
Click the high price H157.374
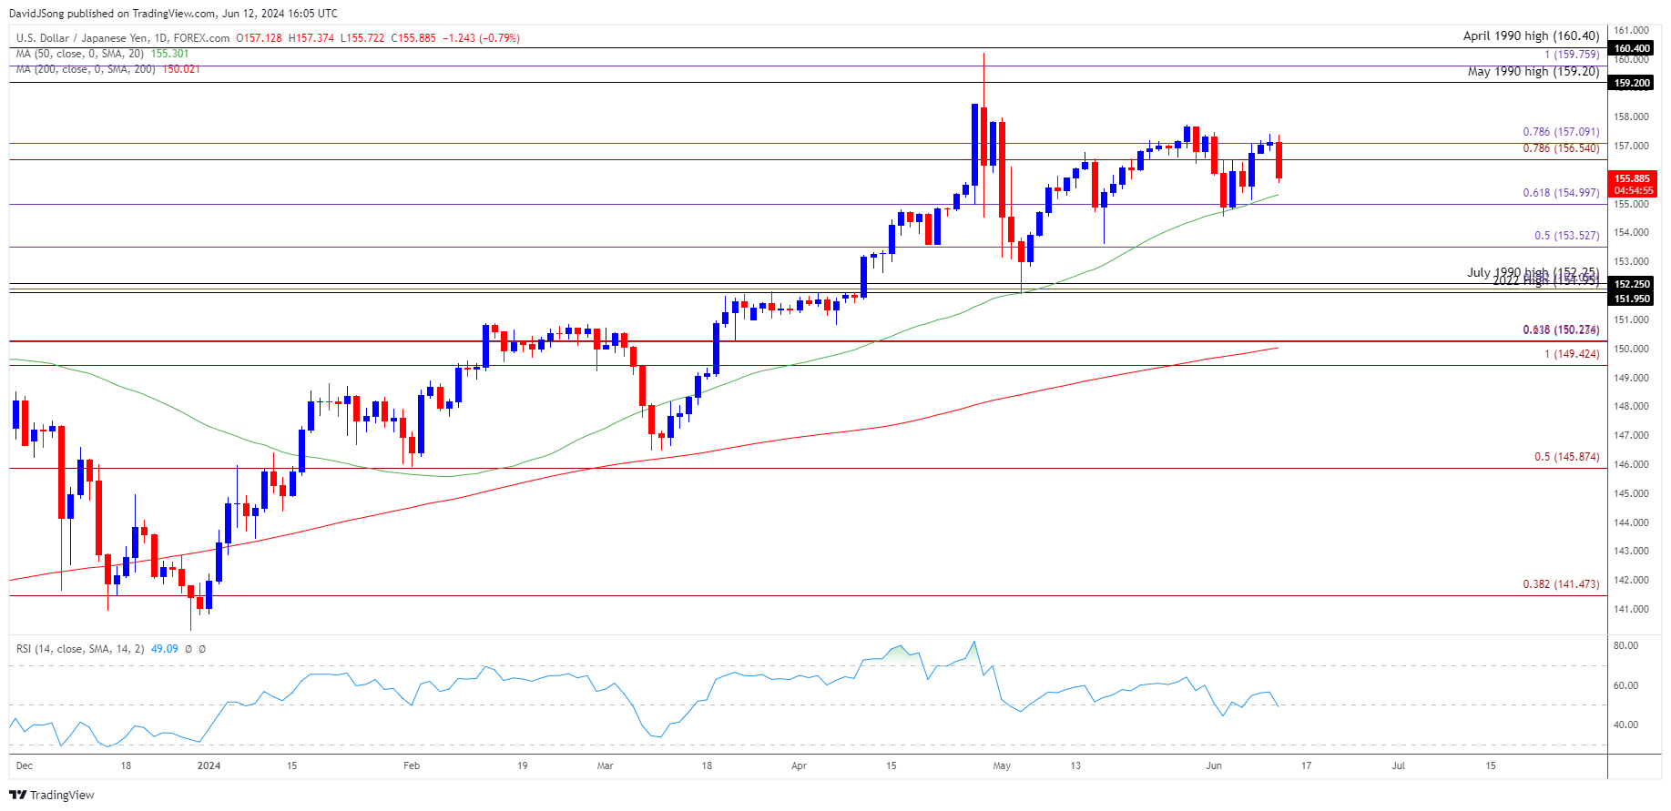click(311, 38)
